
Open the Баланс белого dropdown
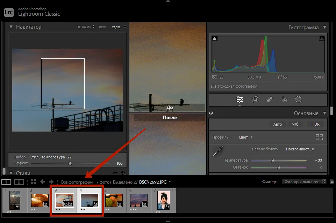[300, 149]
